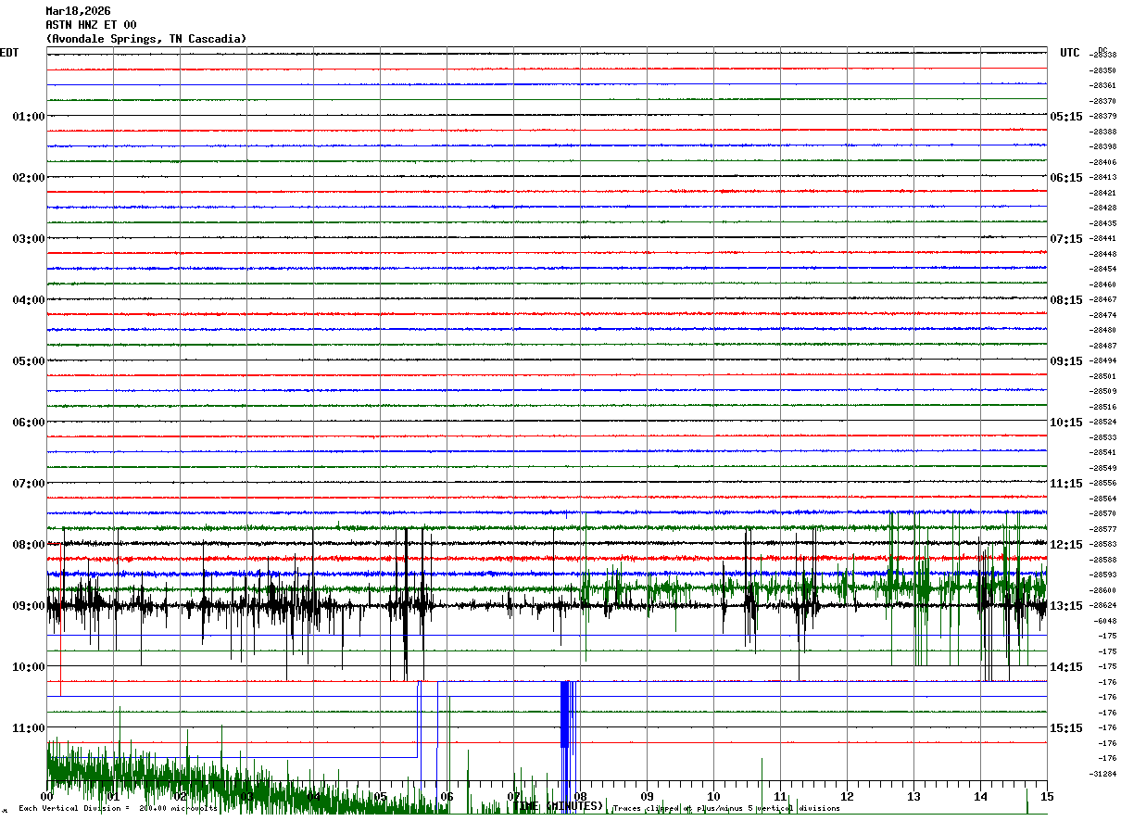Click the EDT column header

pos(9,53)
